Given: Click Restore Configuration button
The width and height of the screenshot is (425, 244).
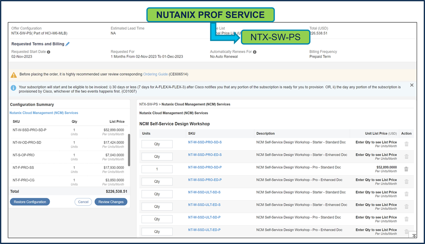Looking at the screenshot, I should pos(30,202).
